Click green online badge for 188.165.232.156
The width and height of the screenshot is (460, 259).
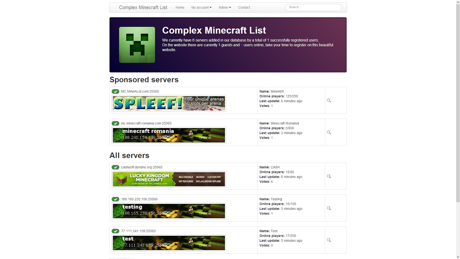click(x=115, y=199)
